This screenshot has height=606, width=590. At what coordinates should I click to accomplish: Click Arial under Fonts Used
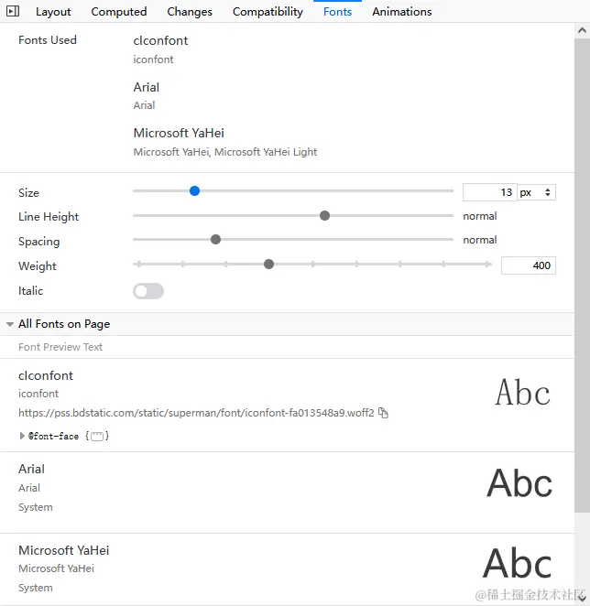147,87
